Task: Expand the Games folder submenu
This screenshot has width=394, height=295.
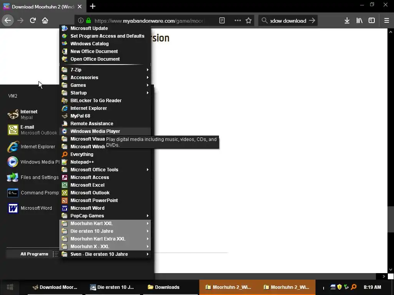Action: point(105,85)
